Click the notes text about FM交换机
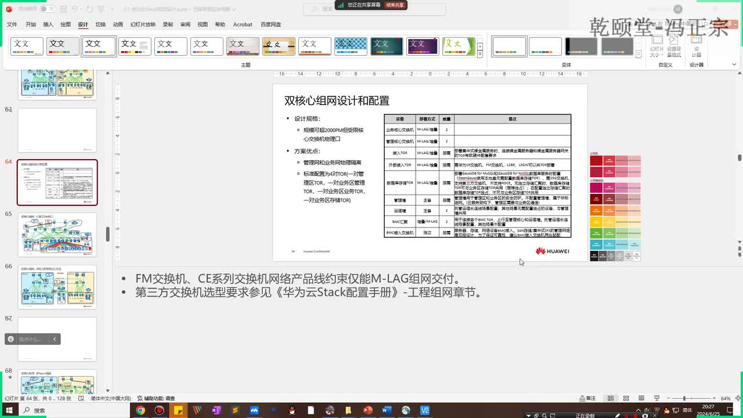This screenshot has width=743, height=418. pos(298,279)
